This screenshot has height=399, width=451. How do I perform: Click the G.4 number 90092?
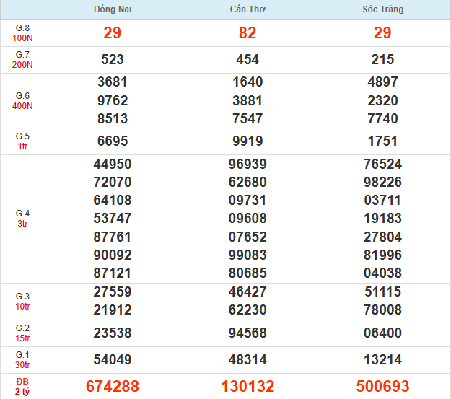point(113,255)
